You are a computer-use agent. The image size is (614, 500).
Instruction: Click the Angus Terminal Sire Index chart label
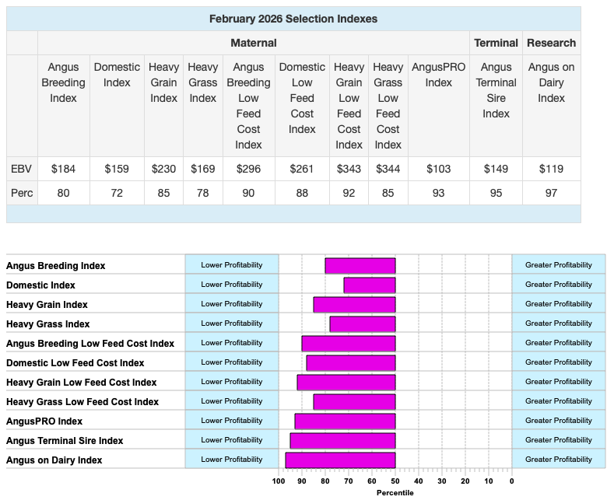(65, 441)
